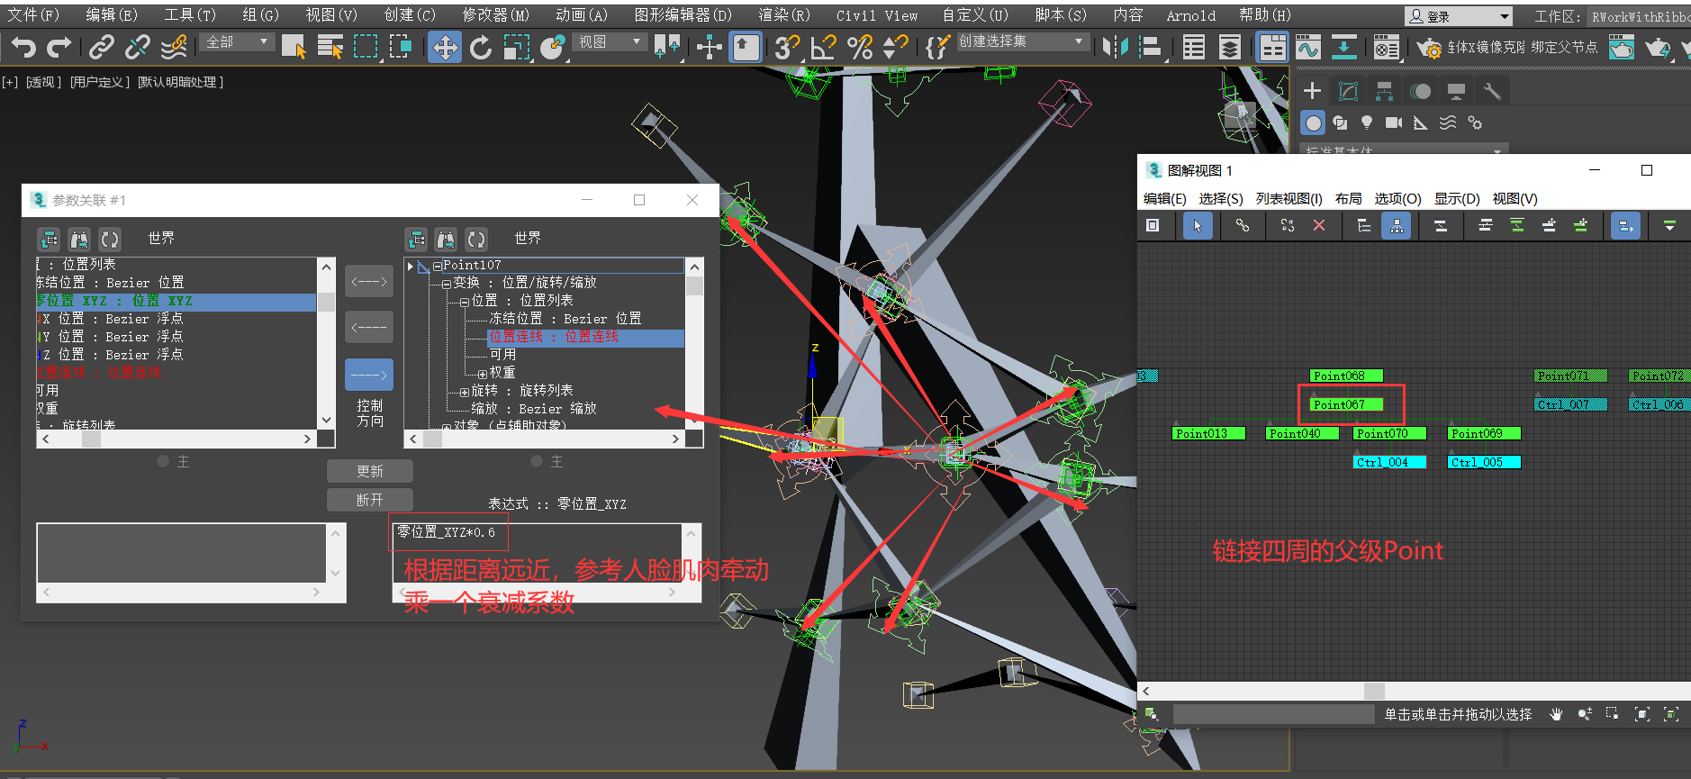
Task: Click the Pan hand tool in Schematic View
Action: [x=1556, y=714]
